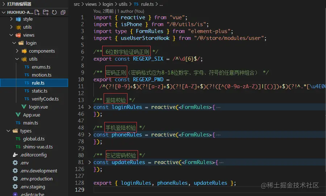
Task: Collapse the views folder chevron
Action: [x=12, y=35]
